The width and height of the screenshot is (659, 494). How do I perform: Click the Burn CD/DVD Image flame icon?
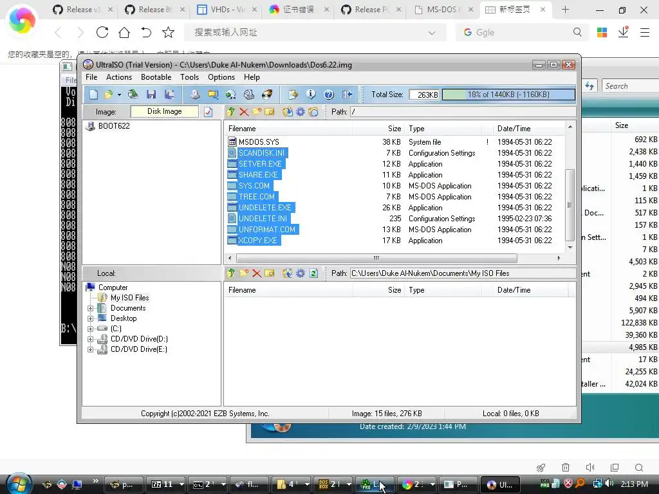267,95
